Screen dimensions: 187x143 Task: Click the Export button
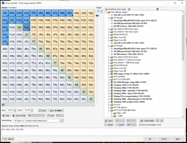(120, 125)
